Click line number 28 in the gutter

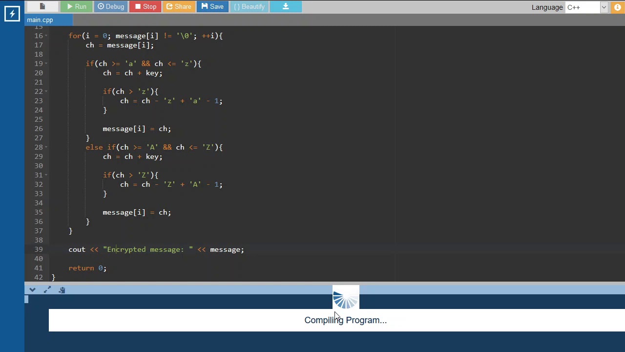click(39, 147)
